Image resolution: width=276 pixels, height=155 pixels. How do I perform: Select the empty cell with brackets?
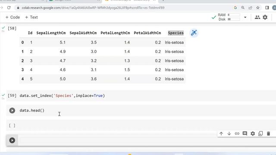12,125
